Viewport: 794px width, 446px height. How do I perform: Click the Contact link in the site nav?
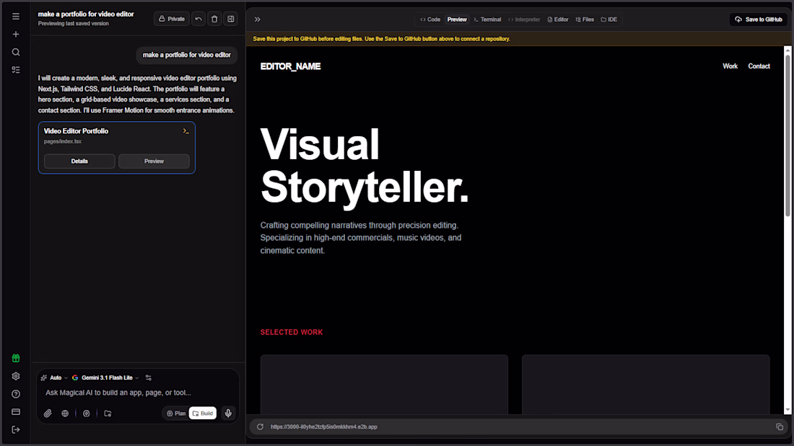point(759,66)
